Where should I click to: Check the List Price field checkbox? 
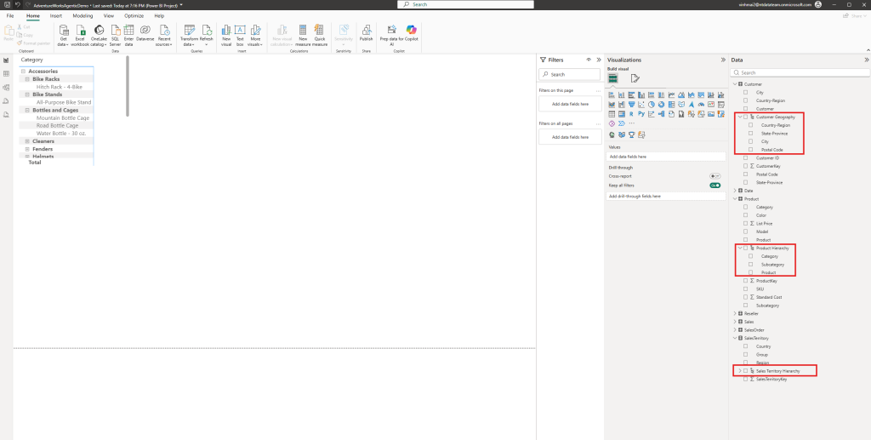(745, 223)
